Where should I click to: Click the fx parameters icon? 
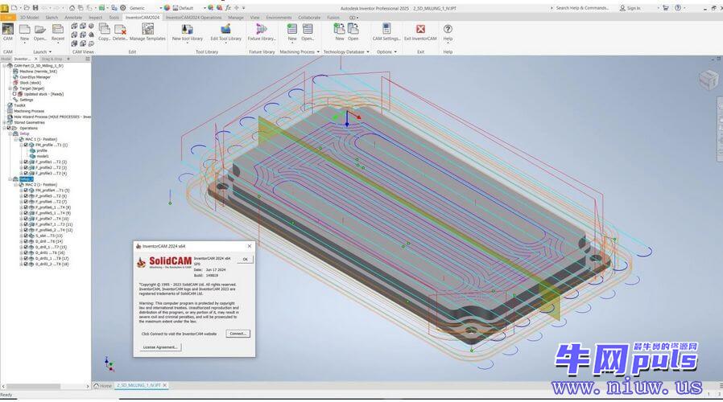[228, 8]
